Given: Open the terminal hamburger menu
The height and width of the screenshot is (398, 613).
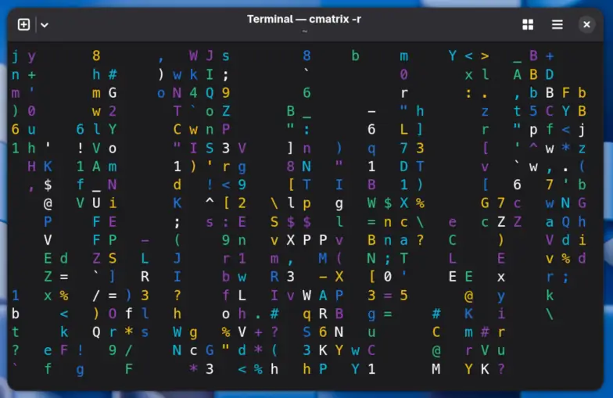Looking at the screenshot, I should pyautogui.click(x=557, y=25).
